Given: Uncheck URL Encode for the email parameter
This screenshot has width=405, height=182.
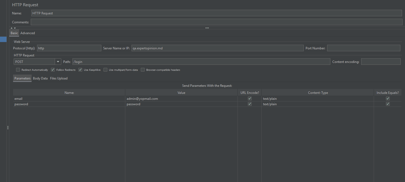Looking at the screenshot, I should (249, 99).
